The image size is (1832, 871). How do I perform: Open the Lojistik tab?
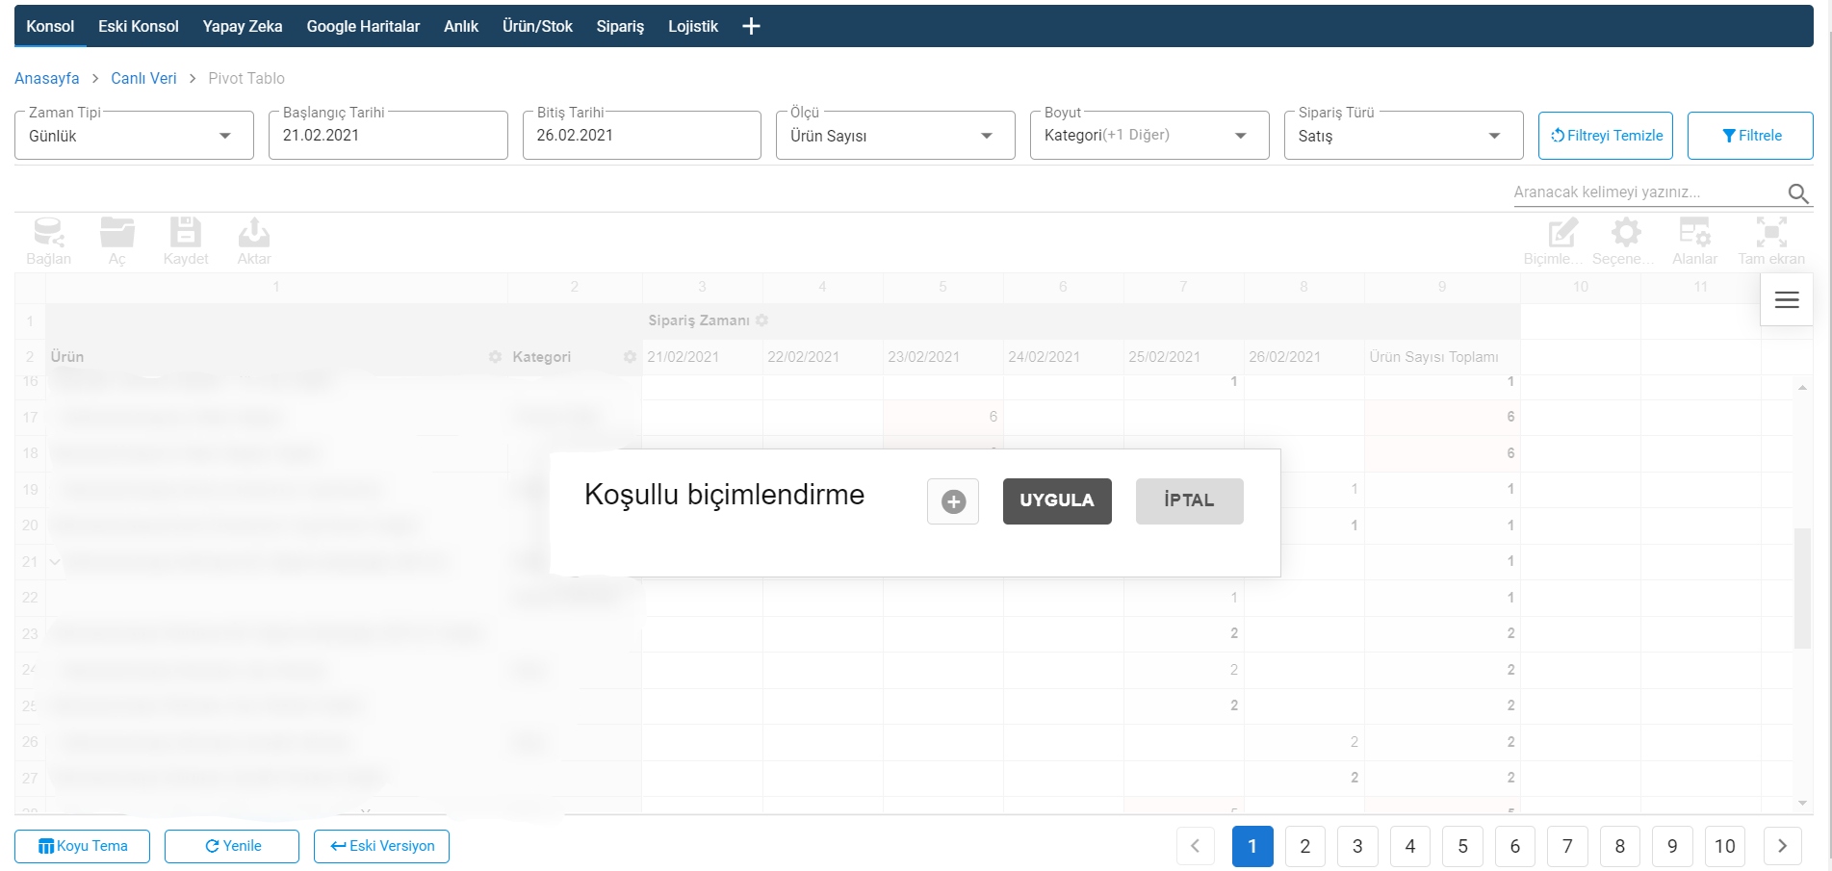[693, 27]
